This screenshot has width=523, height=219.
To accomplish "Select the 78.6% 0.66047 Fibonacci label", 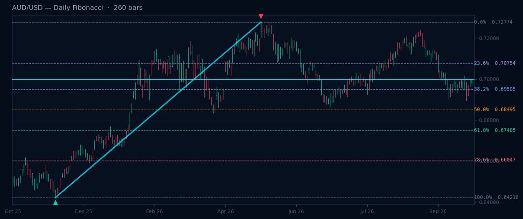I will [495, 160].
